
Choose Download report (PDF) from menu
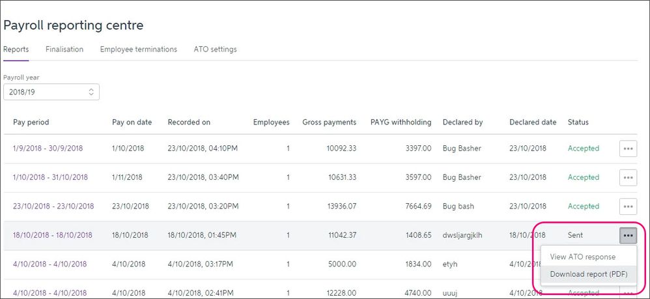pos(588,274)
